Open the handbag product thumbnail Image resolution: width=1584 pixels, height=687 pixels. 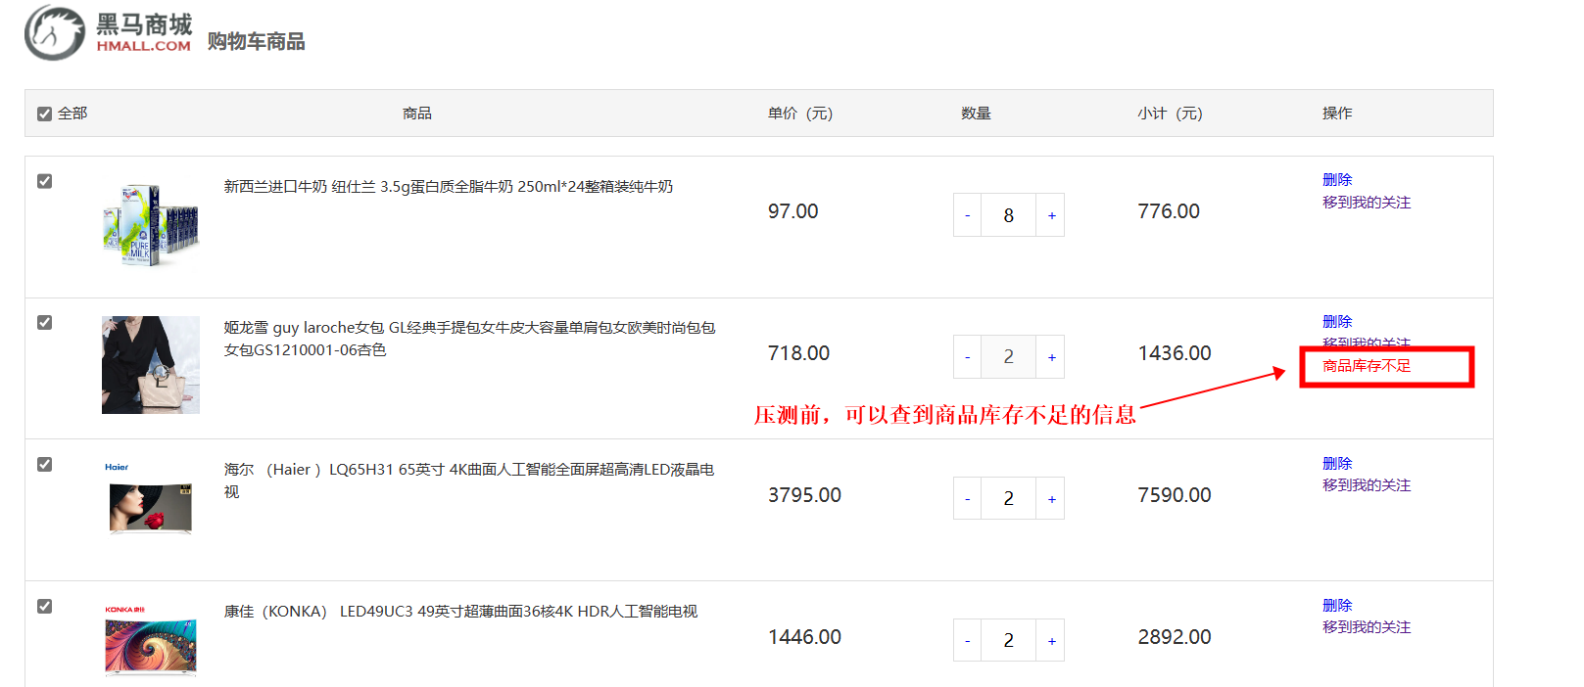151,364
